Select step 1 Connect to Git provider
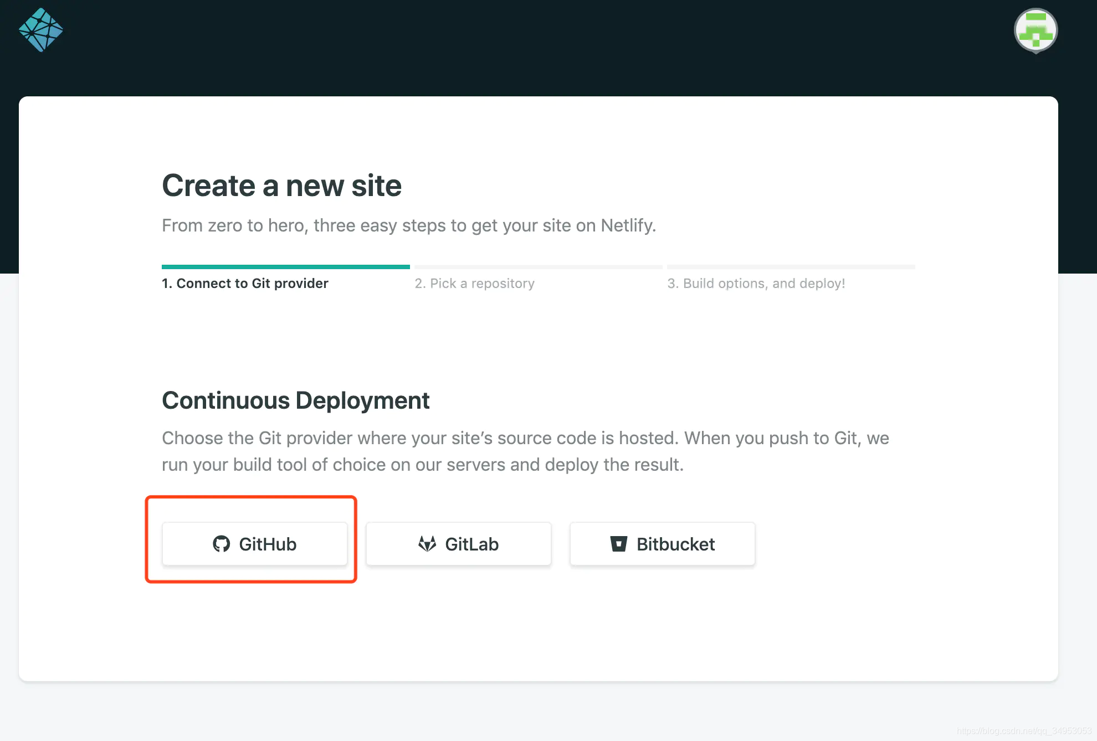 tap(245, 283)
